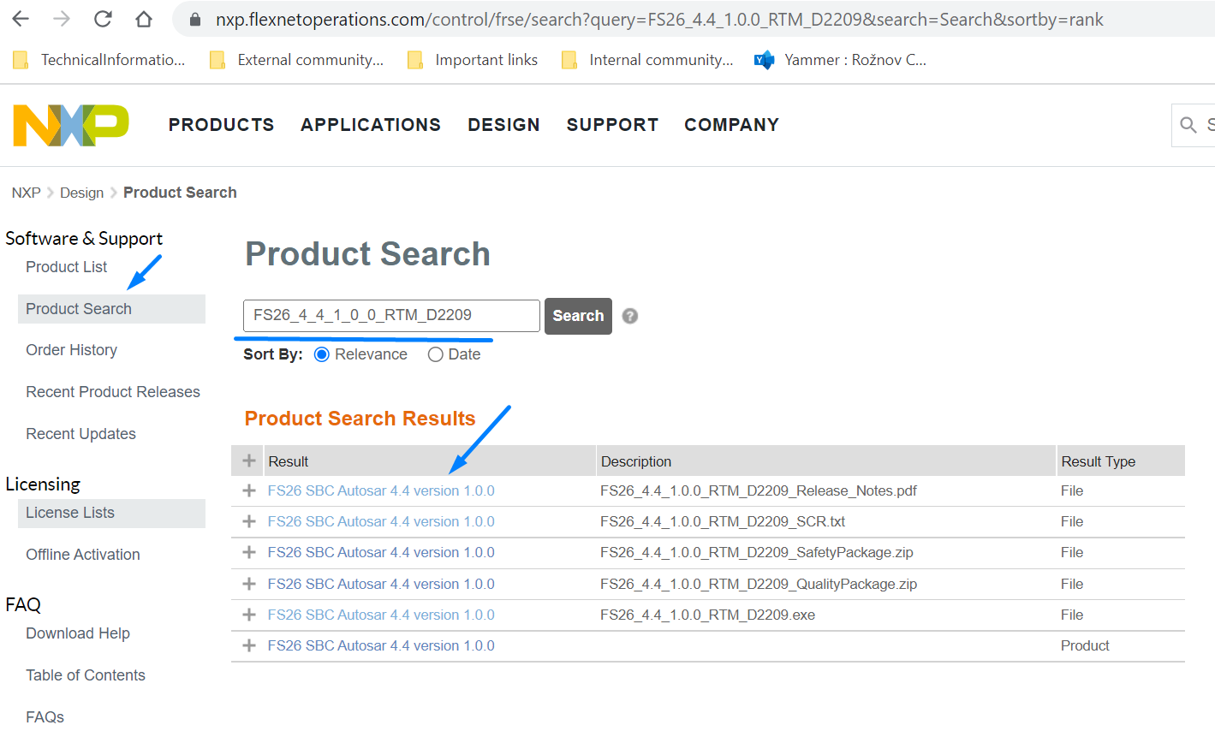Image resolution: width=1215 pixels, height=731 pixels.
Task: Click the NXP logo
Action: 70,125
